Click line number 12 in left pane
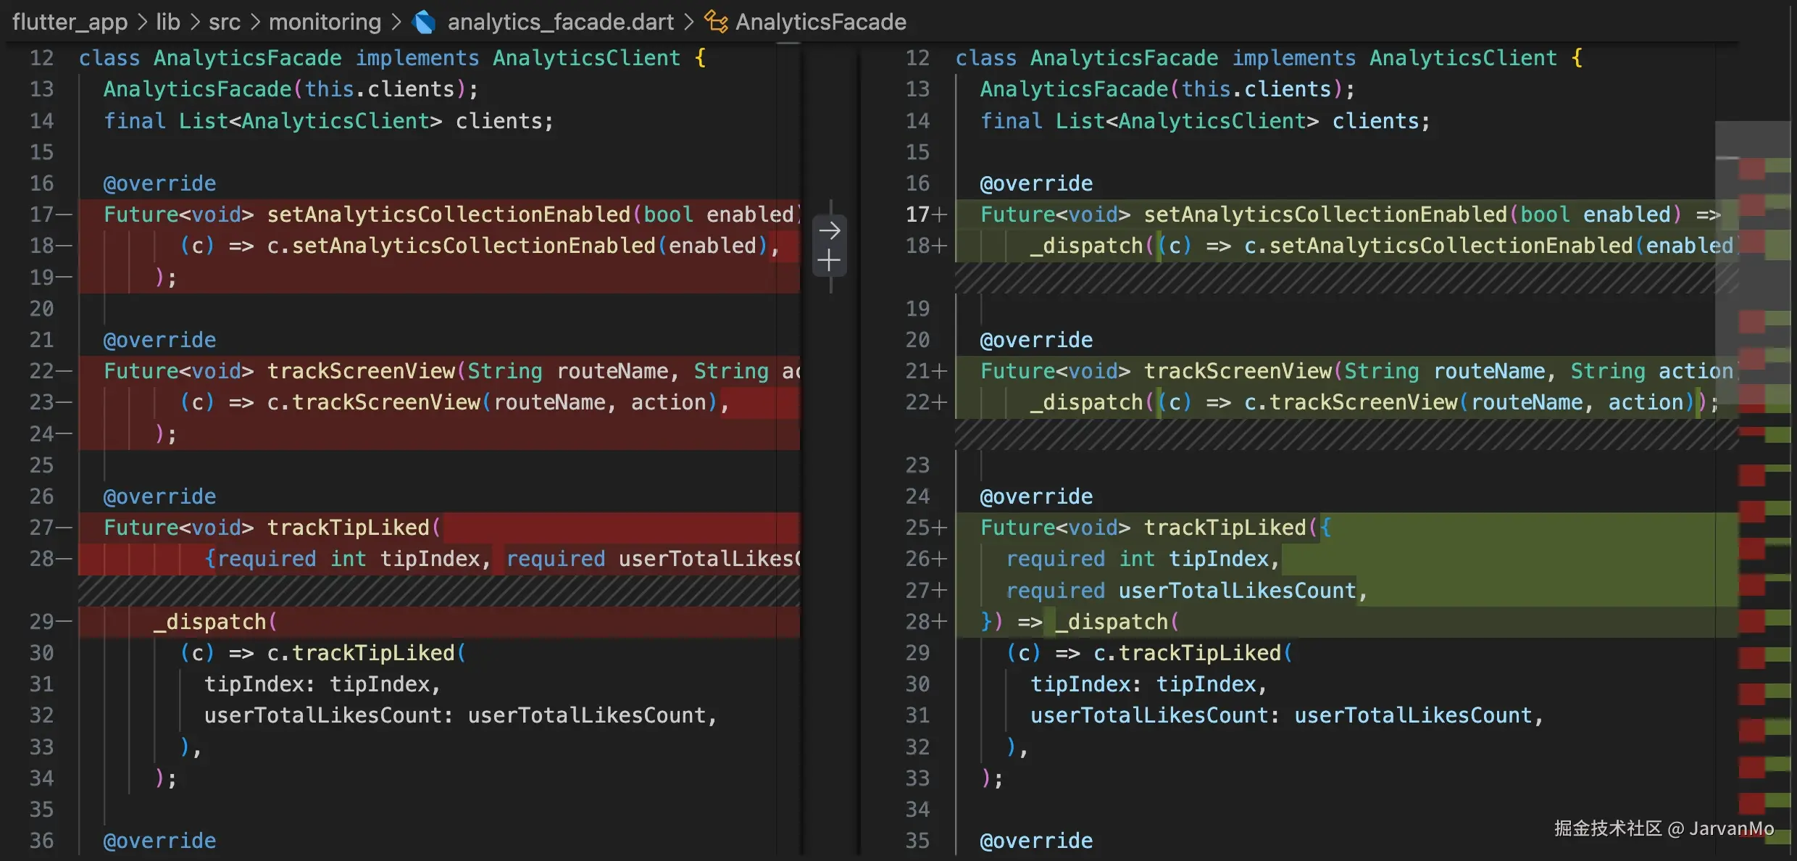 tap(41, 58)
